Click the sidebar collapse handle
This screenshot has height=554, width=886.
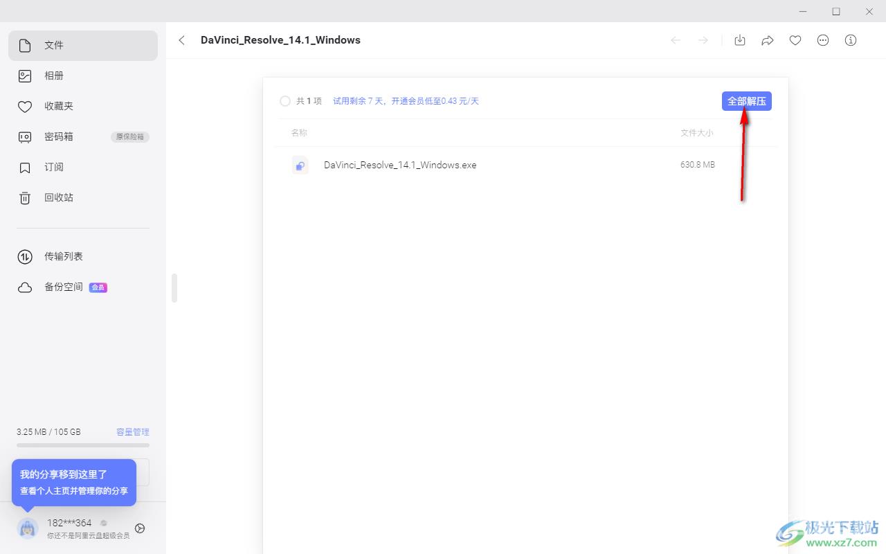(x=174, y=288)
